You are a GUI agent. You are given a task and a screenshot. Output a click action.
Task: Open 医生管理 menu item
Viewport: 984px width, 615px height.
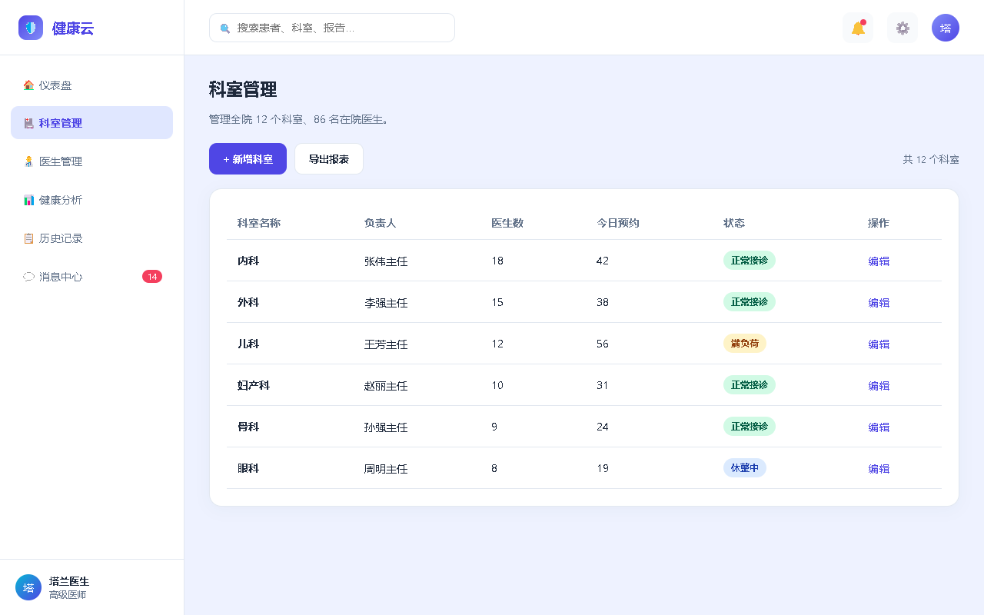point(91,161)
